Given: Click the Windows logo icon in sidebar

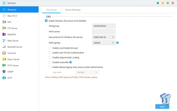Looking at the screenshot, I should tap(4, 10).
